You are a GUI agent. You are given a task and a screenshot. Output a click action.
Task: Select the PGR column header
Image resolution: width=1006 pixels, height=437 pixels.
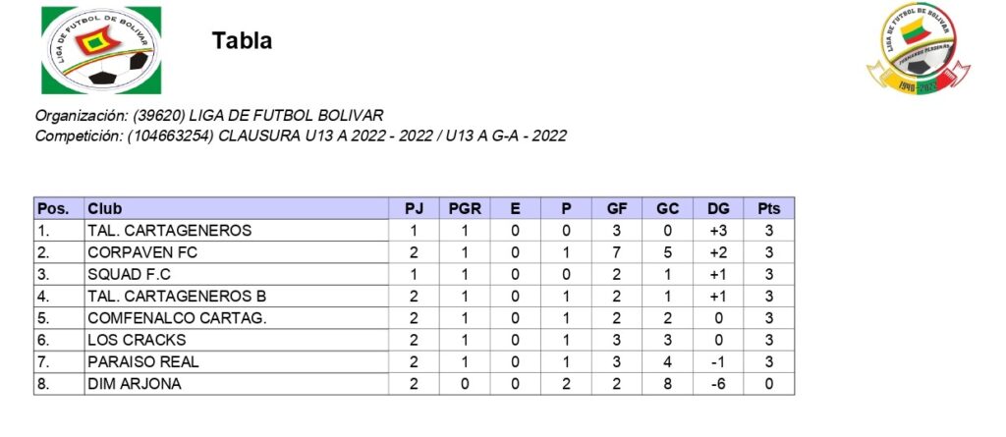[x=465, y=208]
